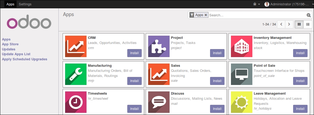This screenshot has height=115, width=314.
Task: Switch to list view
Action: point(308,24)
